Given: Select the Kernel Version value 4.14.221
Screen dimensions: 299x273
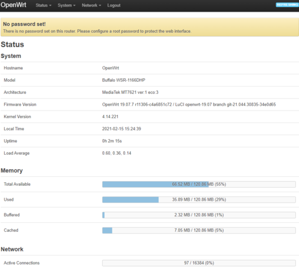Looking at the screenshot, I should tap(110, 116).
